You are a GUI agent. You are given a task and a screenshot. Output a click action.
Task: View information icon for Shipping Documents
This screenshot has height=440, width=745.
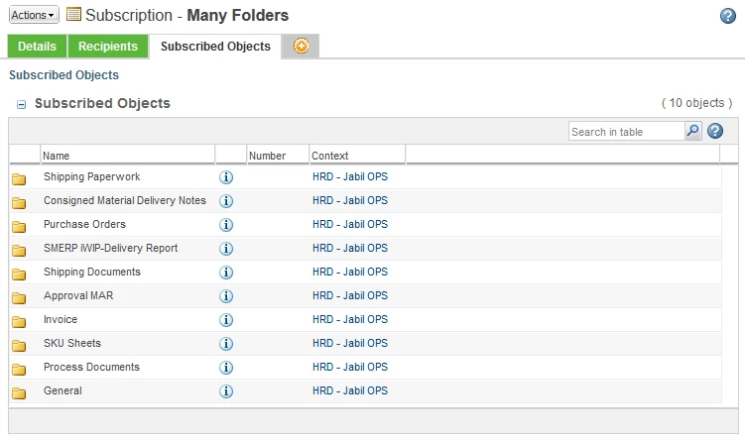[226, 272]
